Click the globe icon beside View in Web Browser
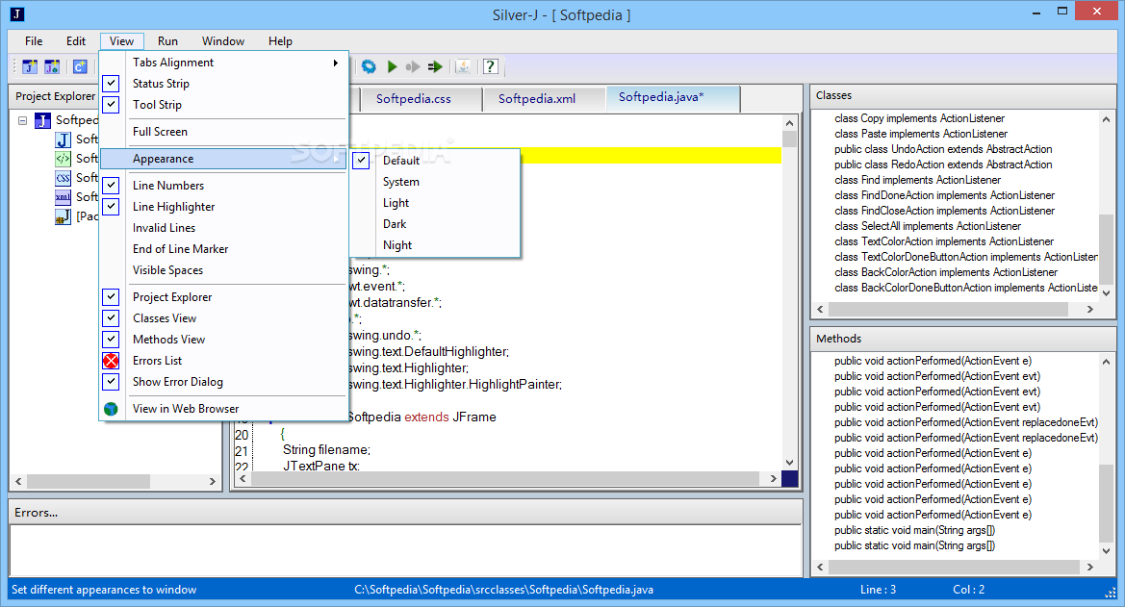 click(x=111, y=408)
